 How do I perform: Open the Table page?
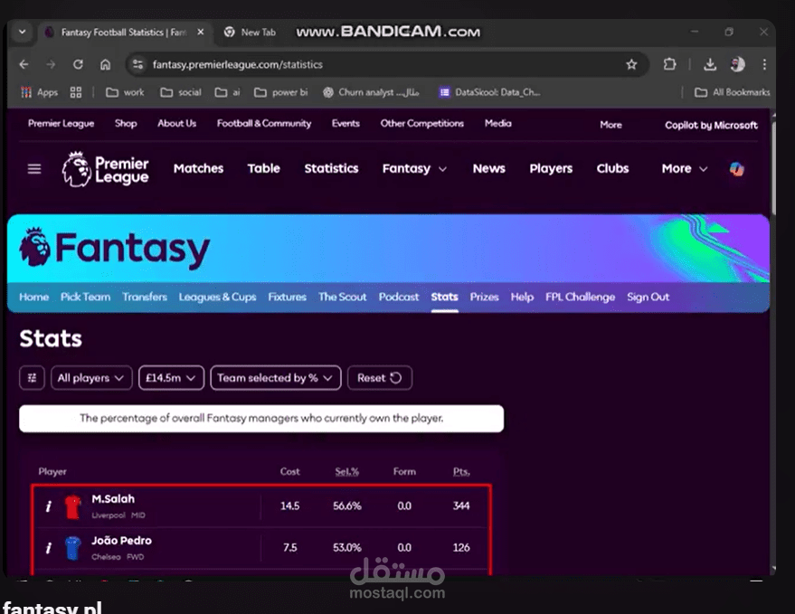tap(264, 168)
